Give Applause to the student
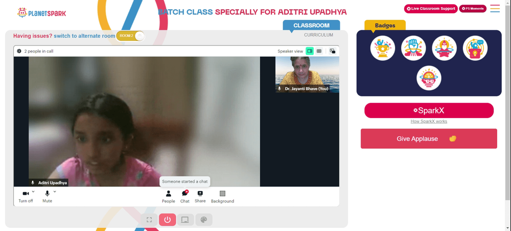This screenshot has height=231, width=511. pos(429,138)
